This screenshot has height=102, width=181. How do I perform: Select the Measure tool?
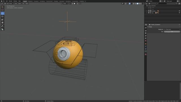pos(3,29)
